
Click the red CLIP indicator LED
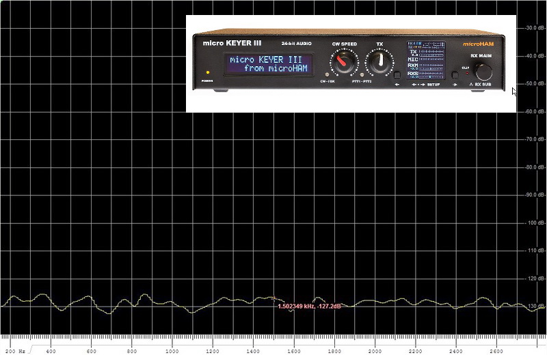(467, 73)
